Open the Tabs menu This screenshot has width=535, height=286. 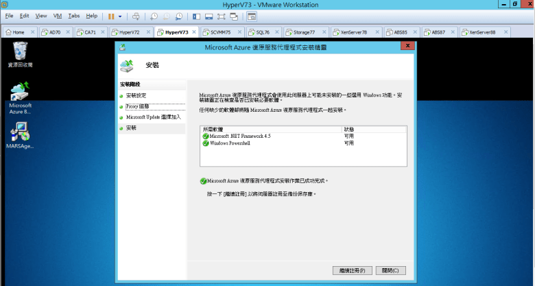click(x=74, y=15)
